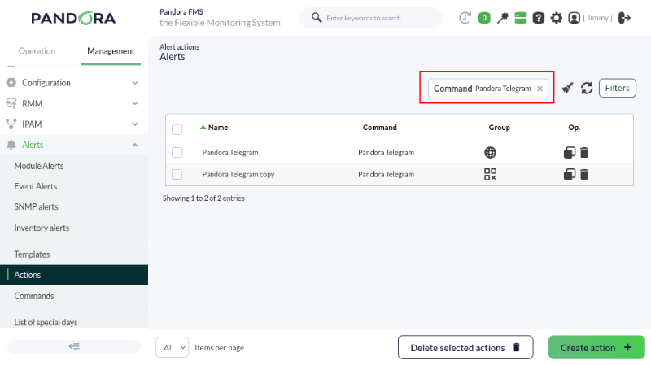Click the RMM icon in sidebar
The height and width of the screenshot is (365, 651).
(x=11, y=103)
